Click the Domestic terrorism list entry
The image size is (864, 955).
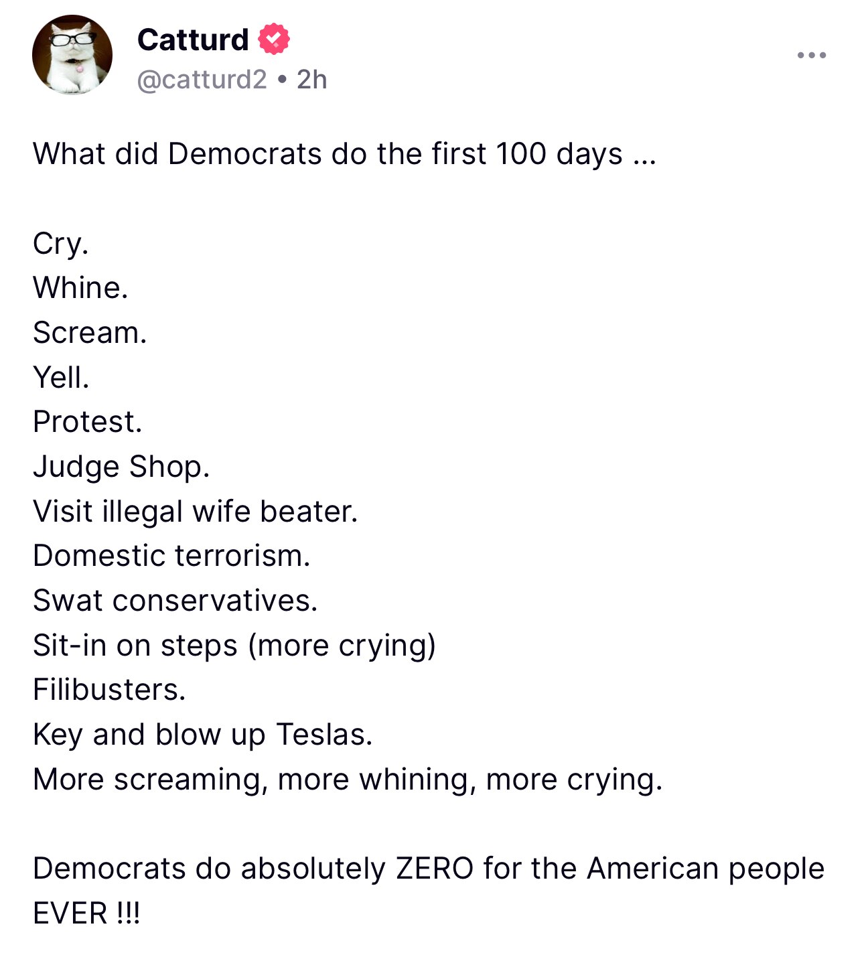click(x=173, y=555)
